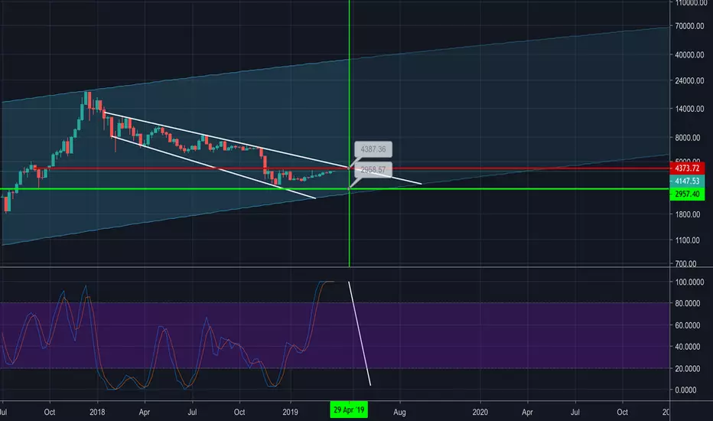Click the 700.00 price axis label

685,263
